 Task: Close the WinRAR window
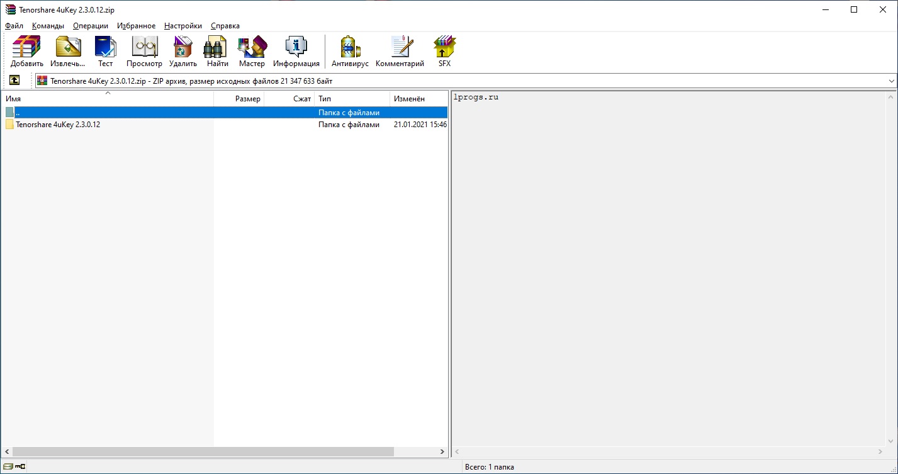[883, 9]
